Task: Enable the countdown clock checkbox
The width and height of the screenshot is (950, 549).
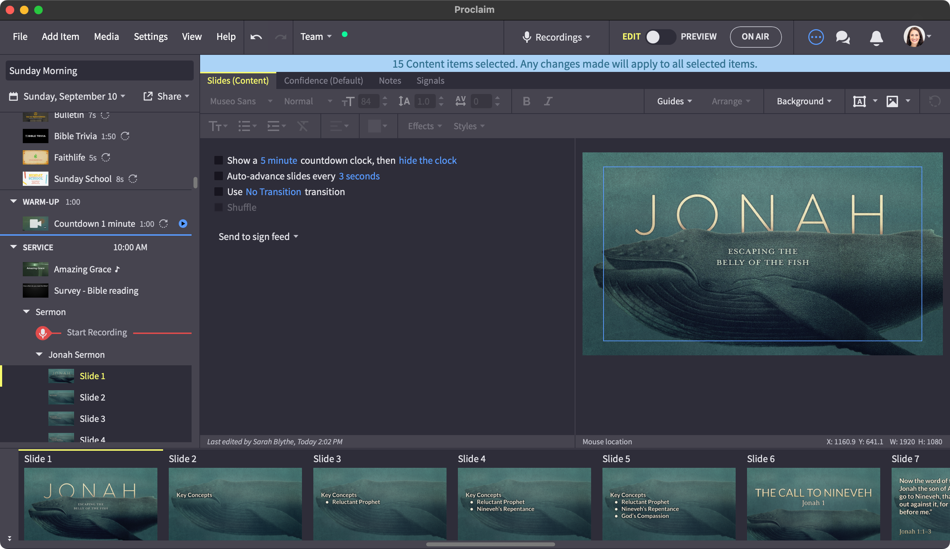Action: point(218,160)
